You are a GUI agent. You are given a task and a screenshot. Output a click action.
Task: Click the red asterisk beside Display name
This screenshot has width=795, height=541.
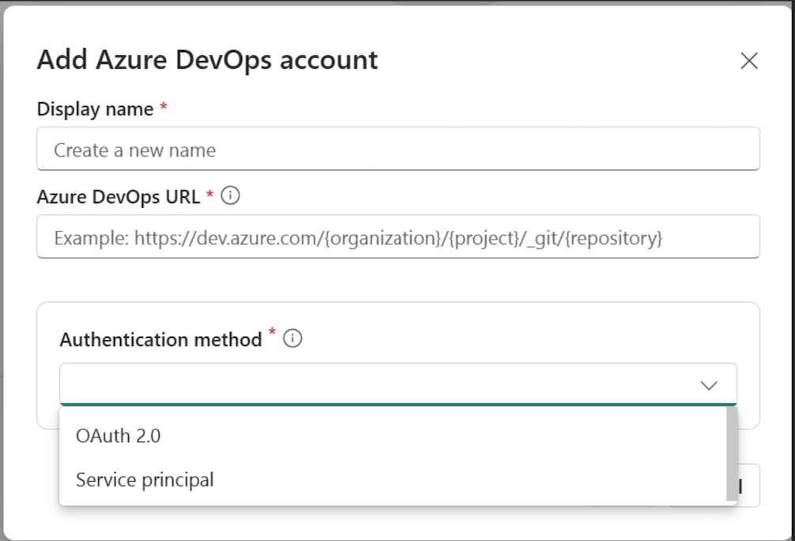pos(164,108)
